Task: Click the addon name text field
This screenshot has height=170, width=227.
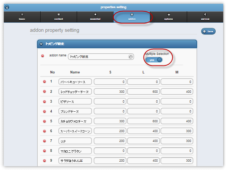Action: tap(101, 57)
